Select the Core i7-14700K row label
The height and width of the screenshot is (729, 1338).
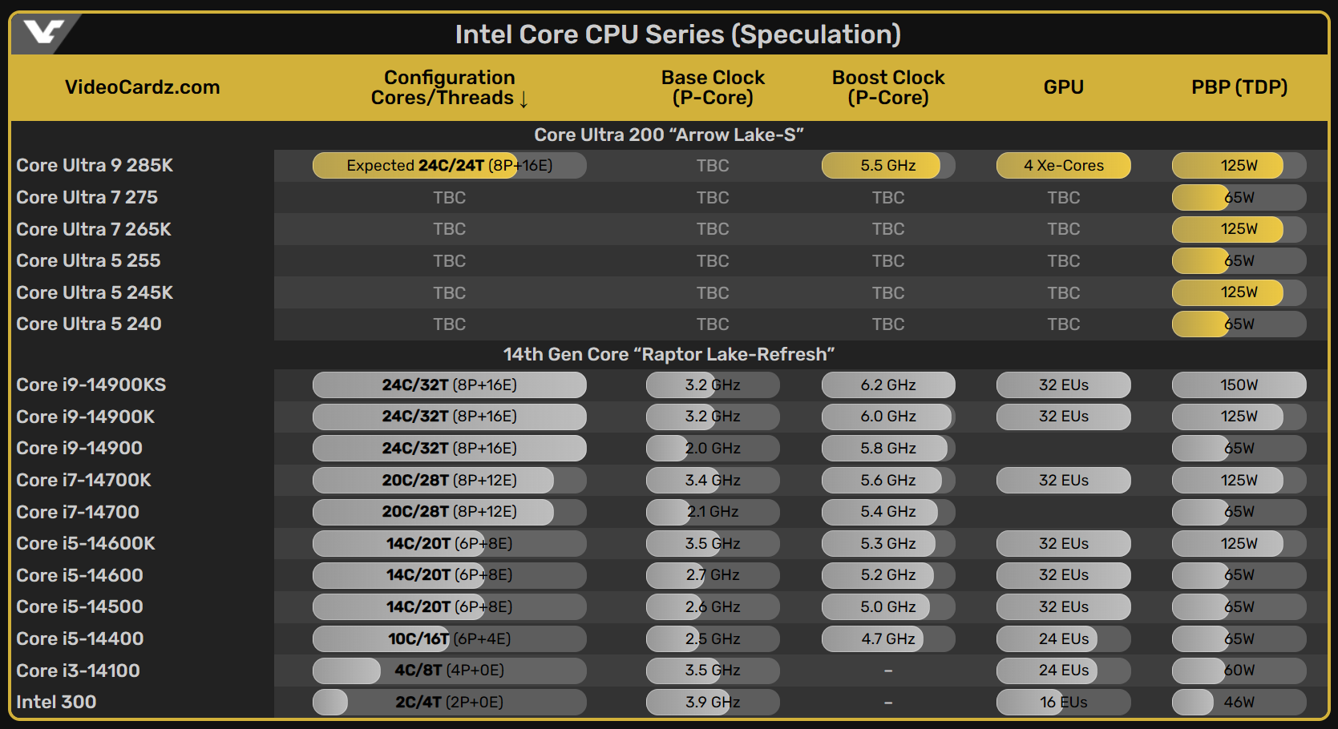(84, 480)
